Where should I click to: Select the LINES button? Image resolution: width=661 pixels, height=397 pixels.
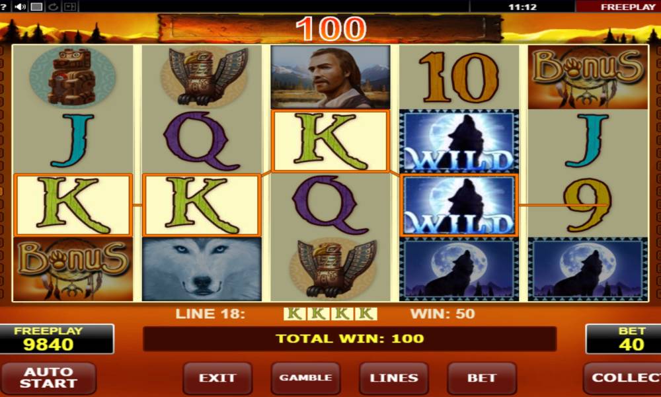(x=394, y=378)
